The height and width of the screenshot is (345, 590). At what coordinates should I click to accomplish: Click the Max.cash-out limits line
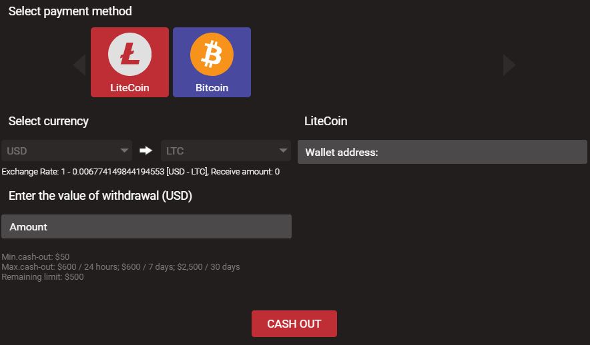[121, 267]
